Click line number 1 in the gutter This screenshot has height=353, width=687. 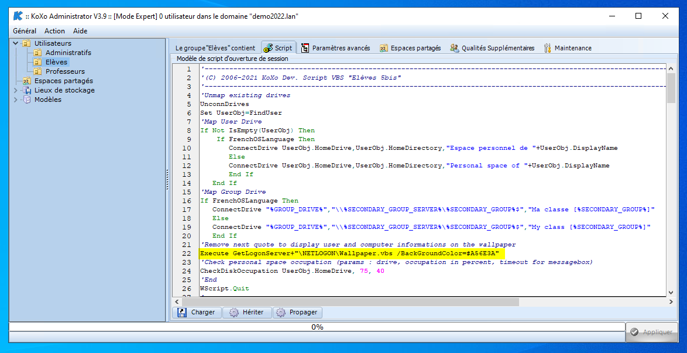coord(189,69)
